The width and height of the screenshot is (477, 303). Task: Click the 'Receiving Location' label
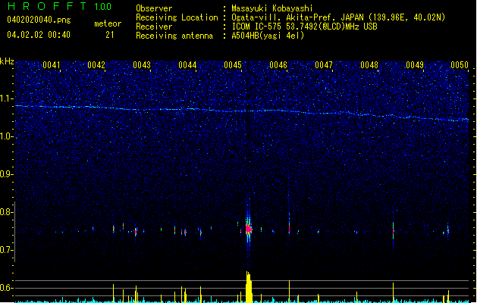pos(177,17)
